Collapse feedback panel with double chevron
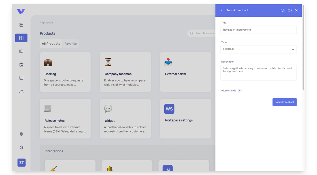 pyautogui.click(x=222, y=10)
